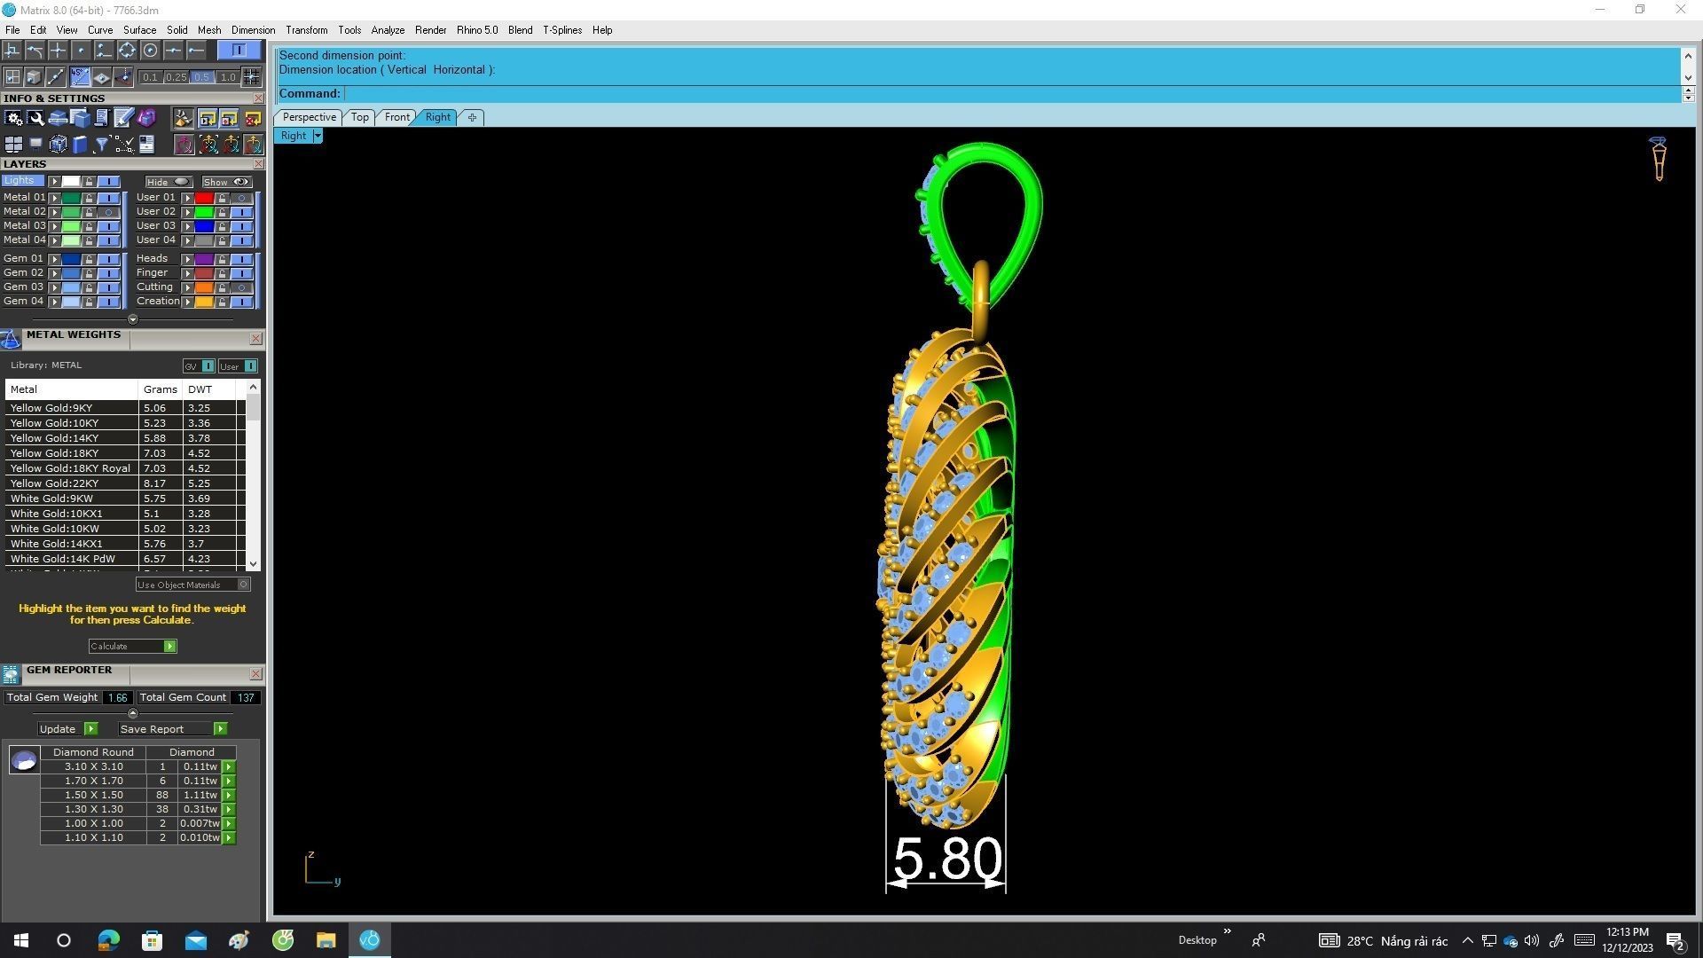Viewport: 1703px width, 958px height.
Task: Collapse the Layers panel bottom arrow
Action: [x=133, y=319]
